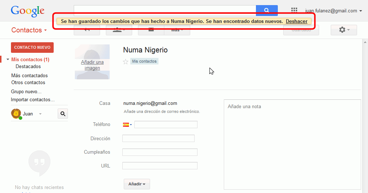Click the groups people icon button
Viewport: 368px width, 193px height.
(119, 30)
